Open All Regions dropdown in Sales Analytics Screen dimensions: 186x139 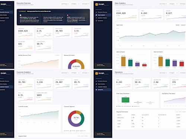coord(173,4)
